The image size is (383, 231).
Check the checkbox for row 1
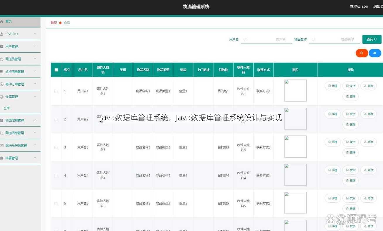pyautogui.click(x=56, y=92)
